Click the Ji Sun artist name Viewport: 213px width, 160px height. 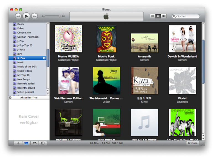pos(106,102)
